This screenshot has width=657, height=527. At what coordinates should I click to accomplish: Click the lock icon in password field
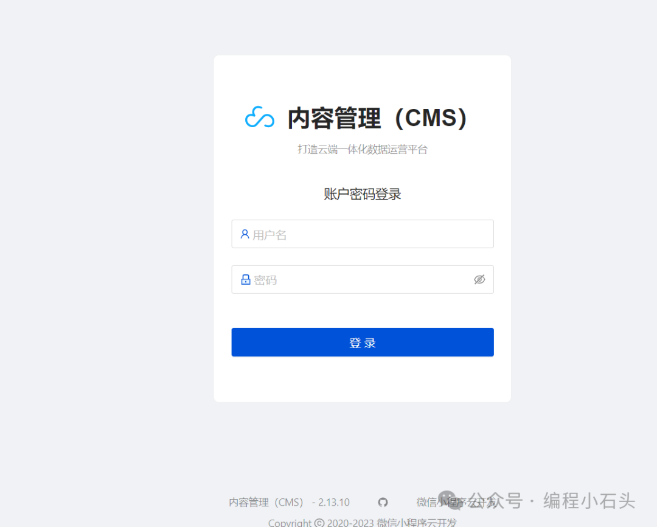246,280
